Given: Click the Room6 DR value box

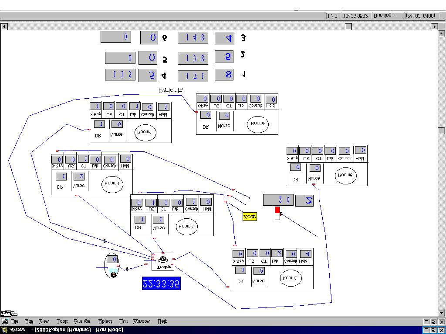Looking at the screenshot, I should 296,167.
